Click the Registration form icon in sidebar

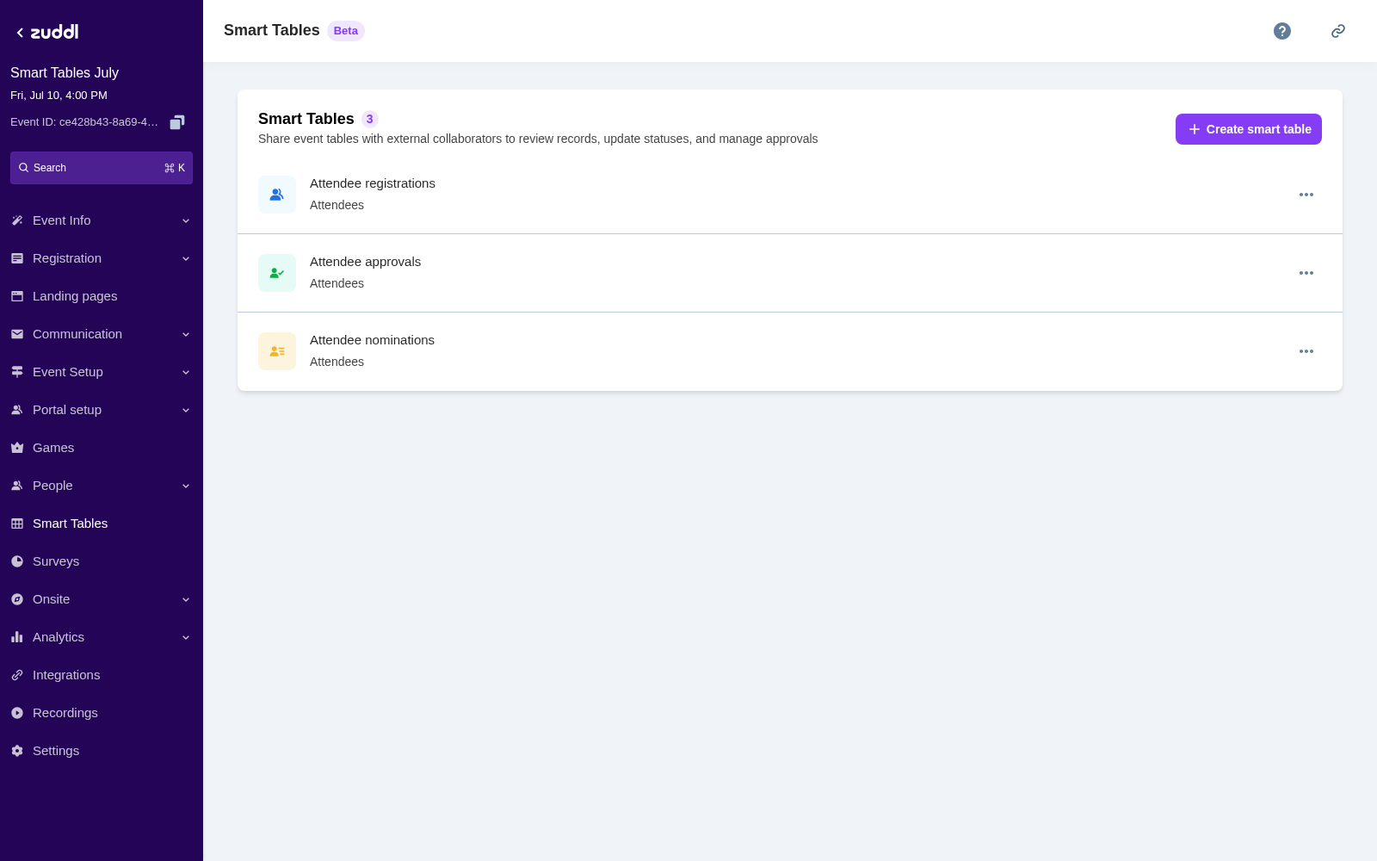17,258
